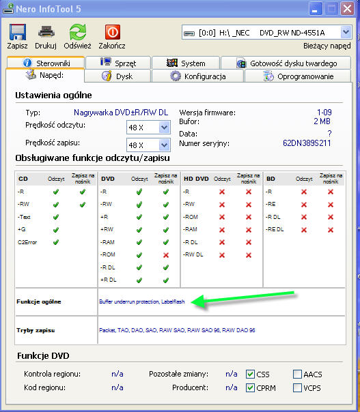Click the Odśwież refresh arrows icon
The image size is (360, 412).
click(x=78, y=32)
